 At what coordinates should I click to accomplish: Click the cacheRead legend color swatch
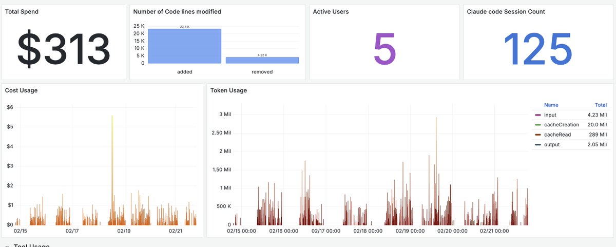pos(538,135)
